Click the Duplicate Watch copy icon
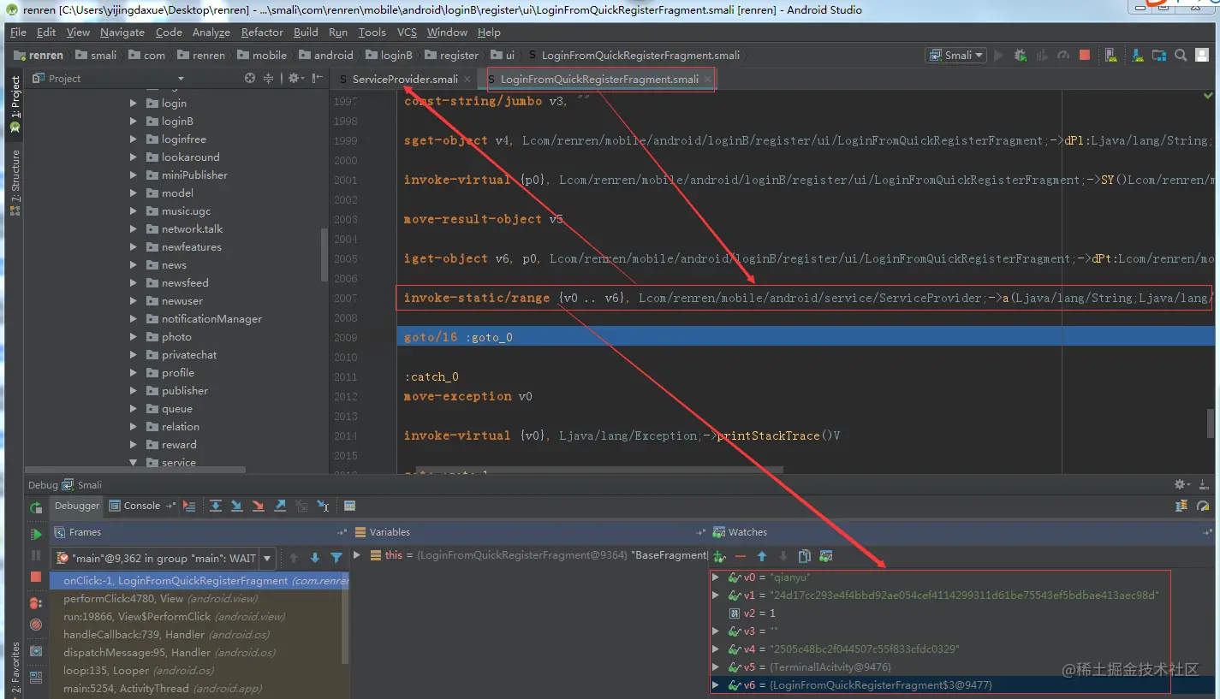1220x699 pixels. click(805, 556)
